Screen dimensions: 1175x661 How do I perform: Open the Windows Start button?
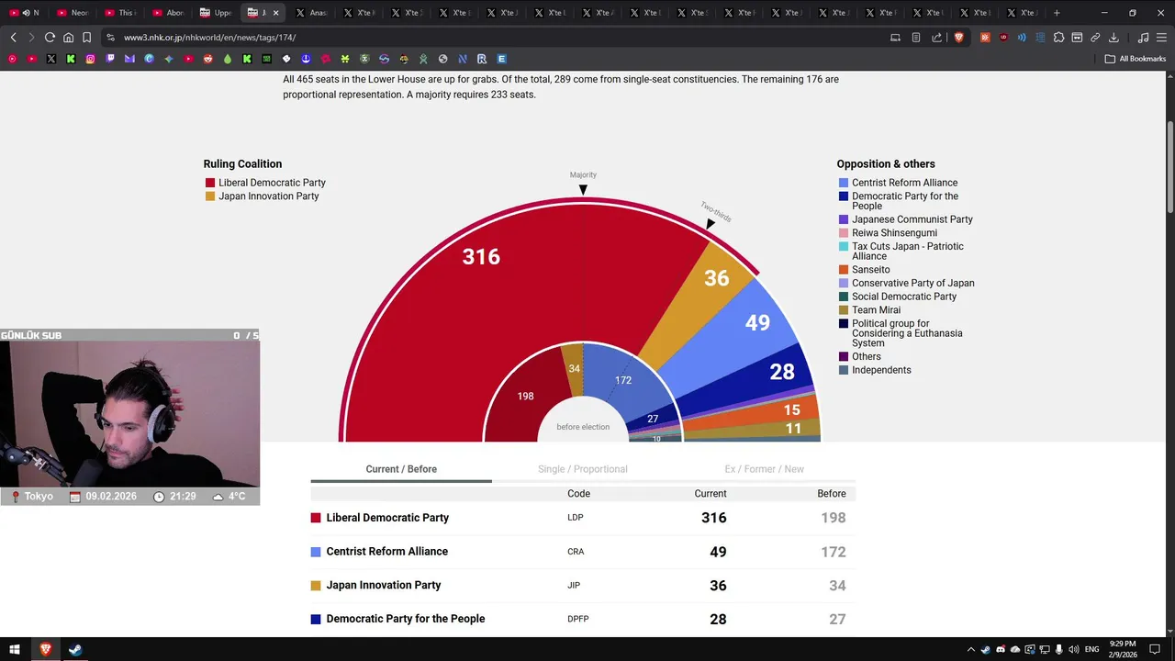15,649
